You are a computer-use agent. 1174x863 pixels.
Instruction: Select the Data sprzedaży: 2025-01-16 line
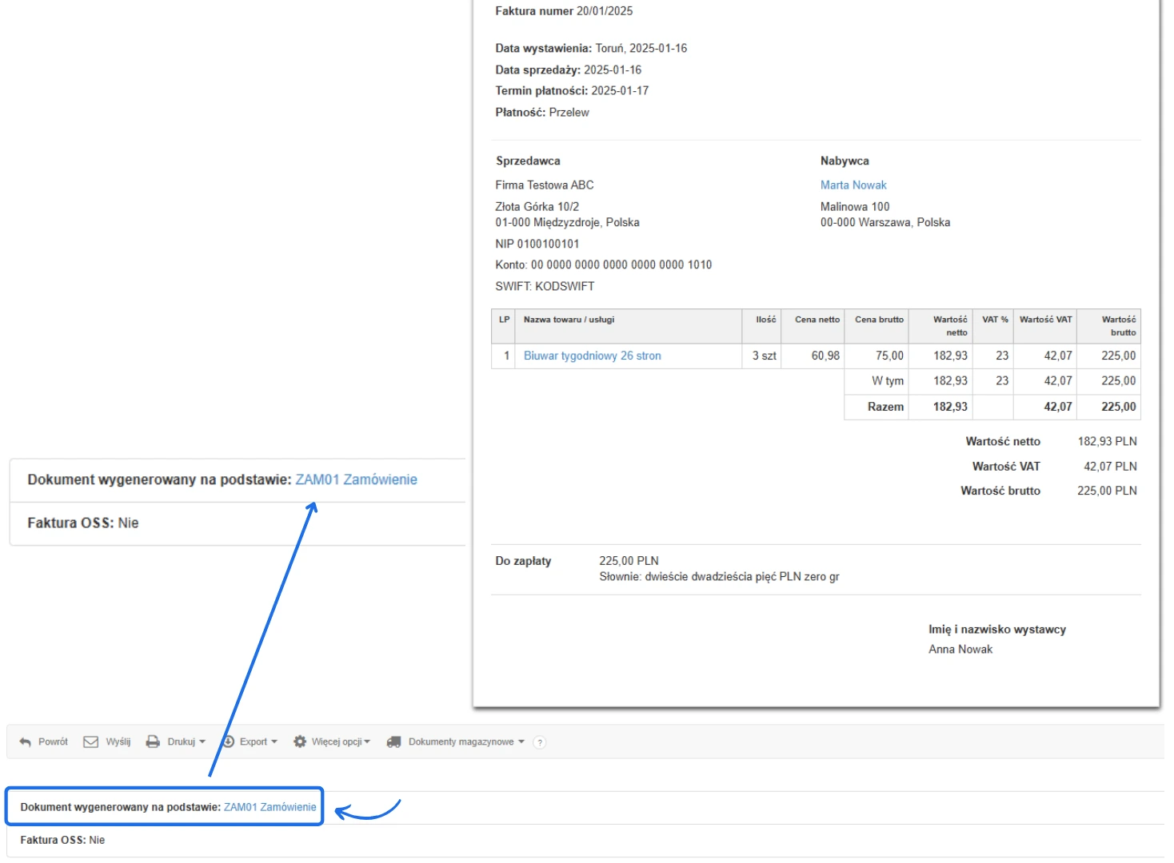(x=568, y=70)
